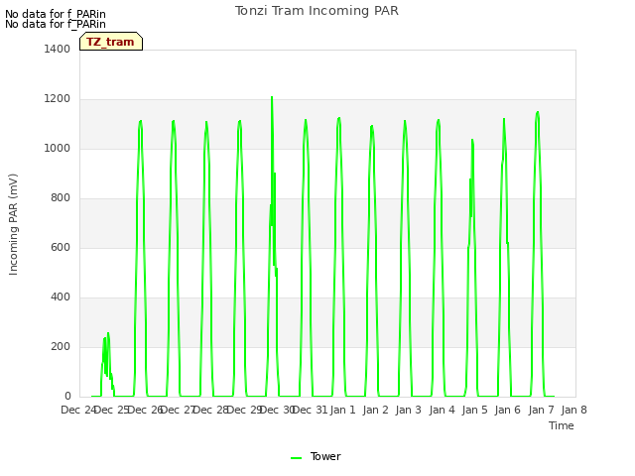Click the Jan 4 x-axis date label

pos(442,410)
